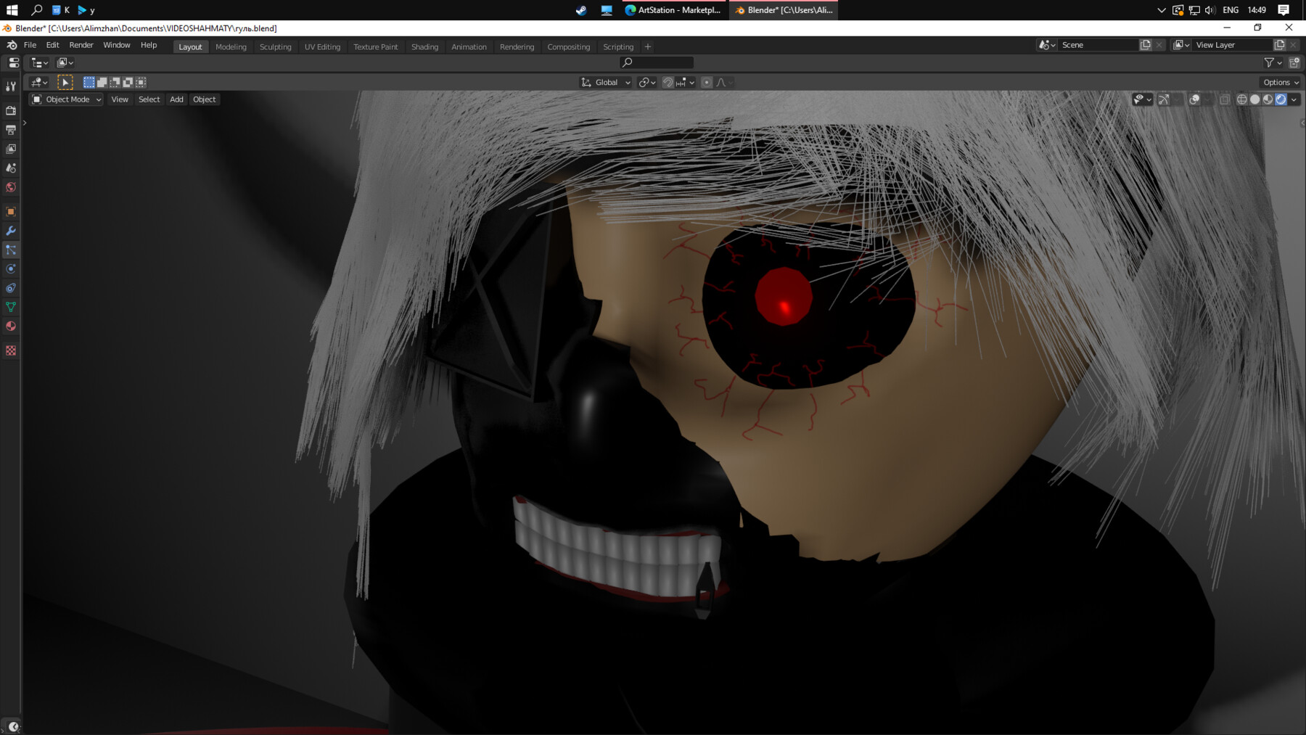Toggle snapping magnet button
Viewport: 1306px width, 735px height.
click(668, 82)
